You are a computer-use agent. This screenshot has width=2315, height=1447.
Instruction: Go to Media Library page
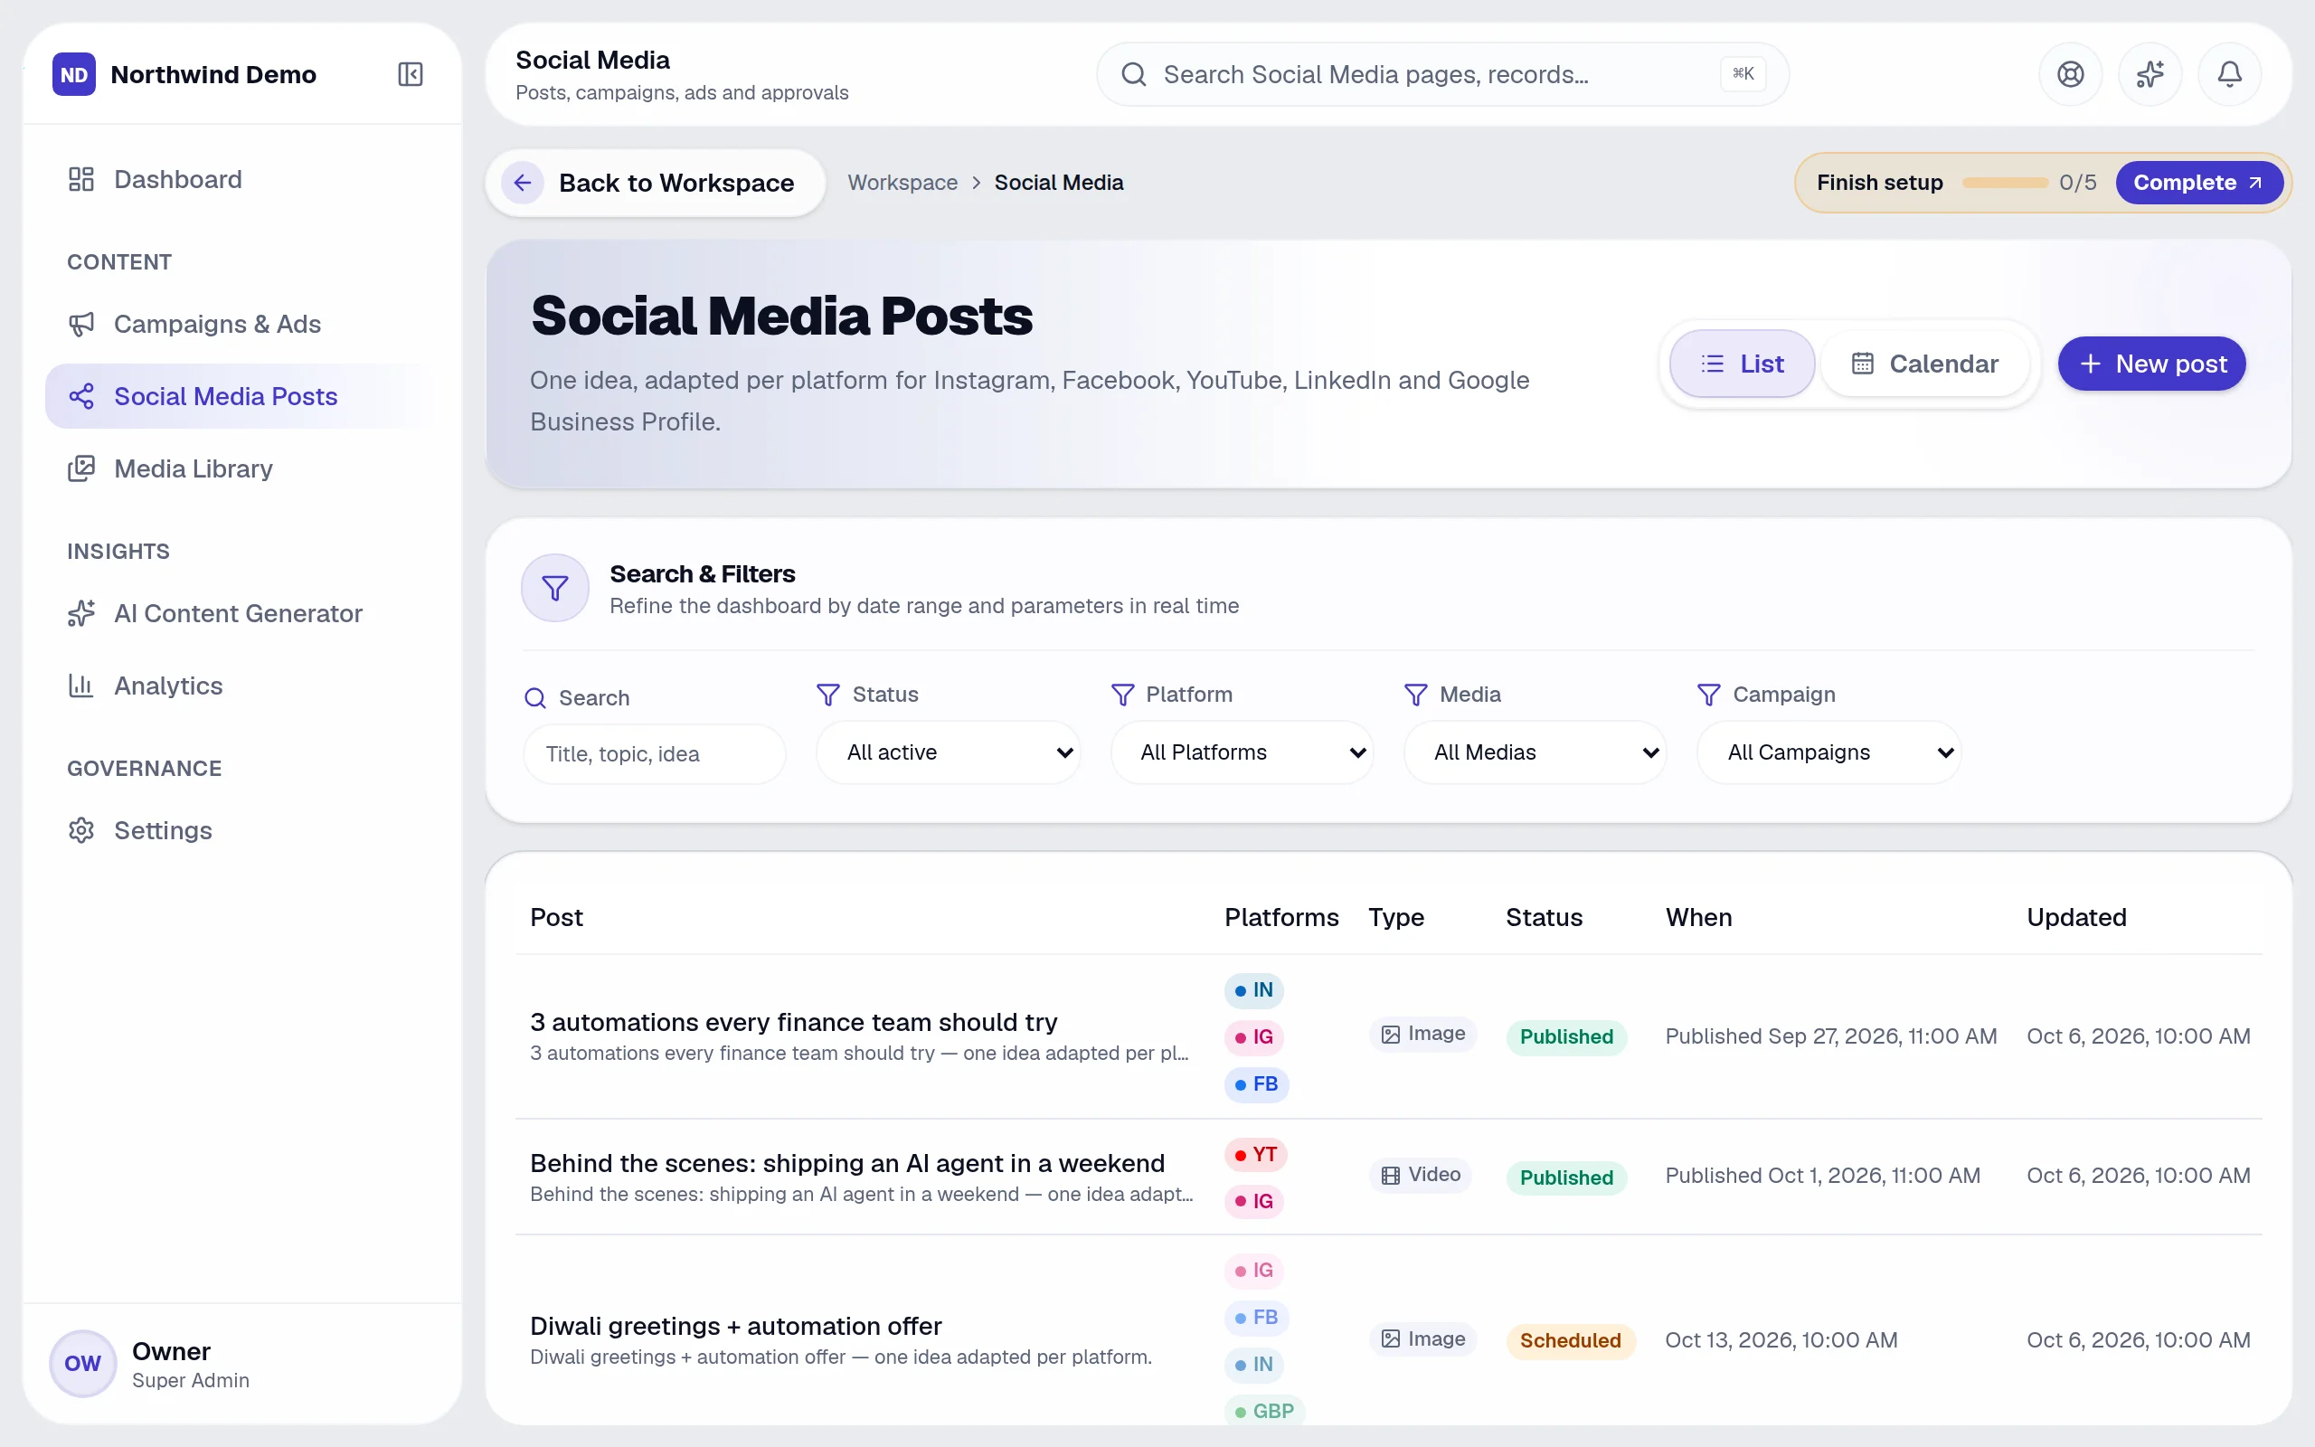tap(241, 468)
